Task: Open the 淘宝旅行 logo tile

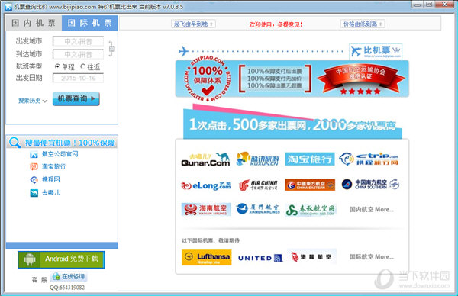Action: pyautogui.click(x=310, y=159)
